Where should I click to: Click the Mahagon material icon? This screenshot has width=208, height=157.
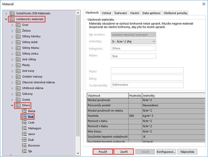[x=24, y=128]
